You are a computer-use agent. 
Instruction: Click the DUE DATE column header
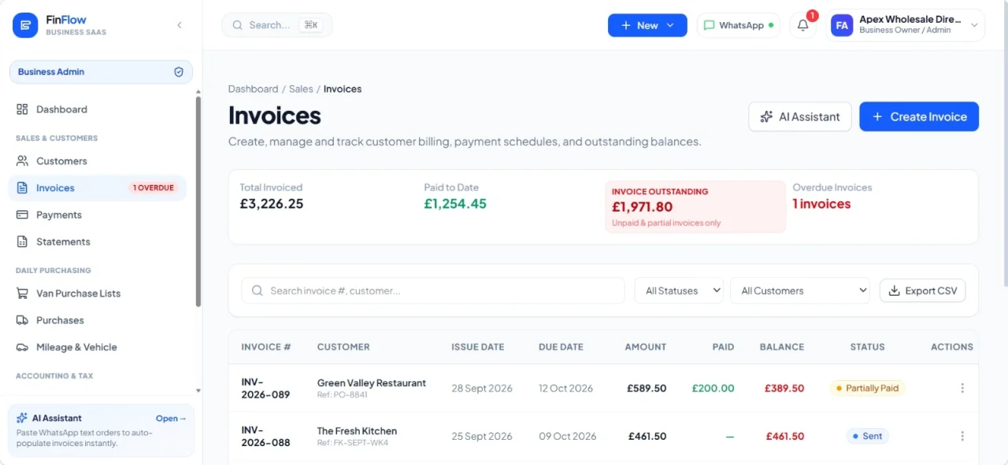(x=561, y=347)
